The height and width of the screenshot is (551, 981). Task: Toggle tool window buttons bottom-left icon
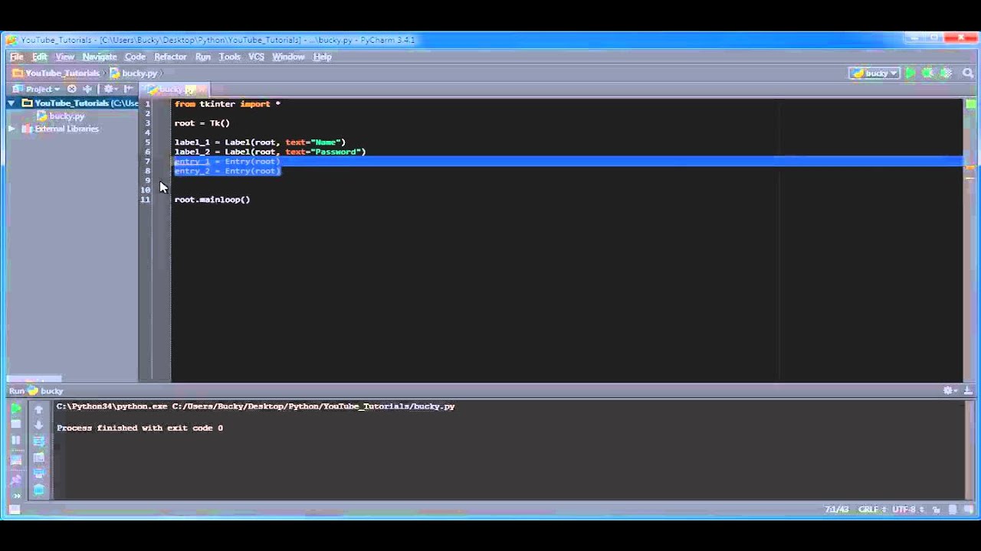click(x=14, y=510)
